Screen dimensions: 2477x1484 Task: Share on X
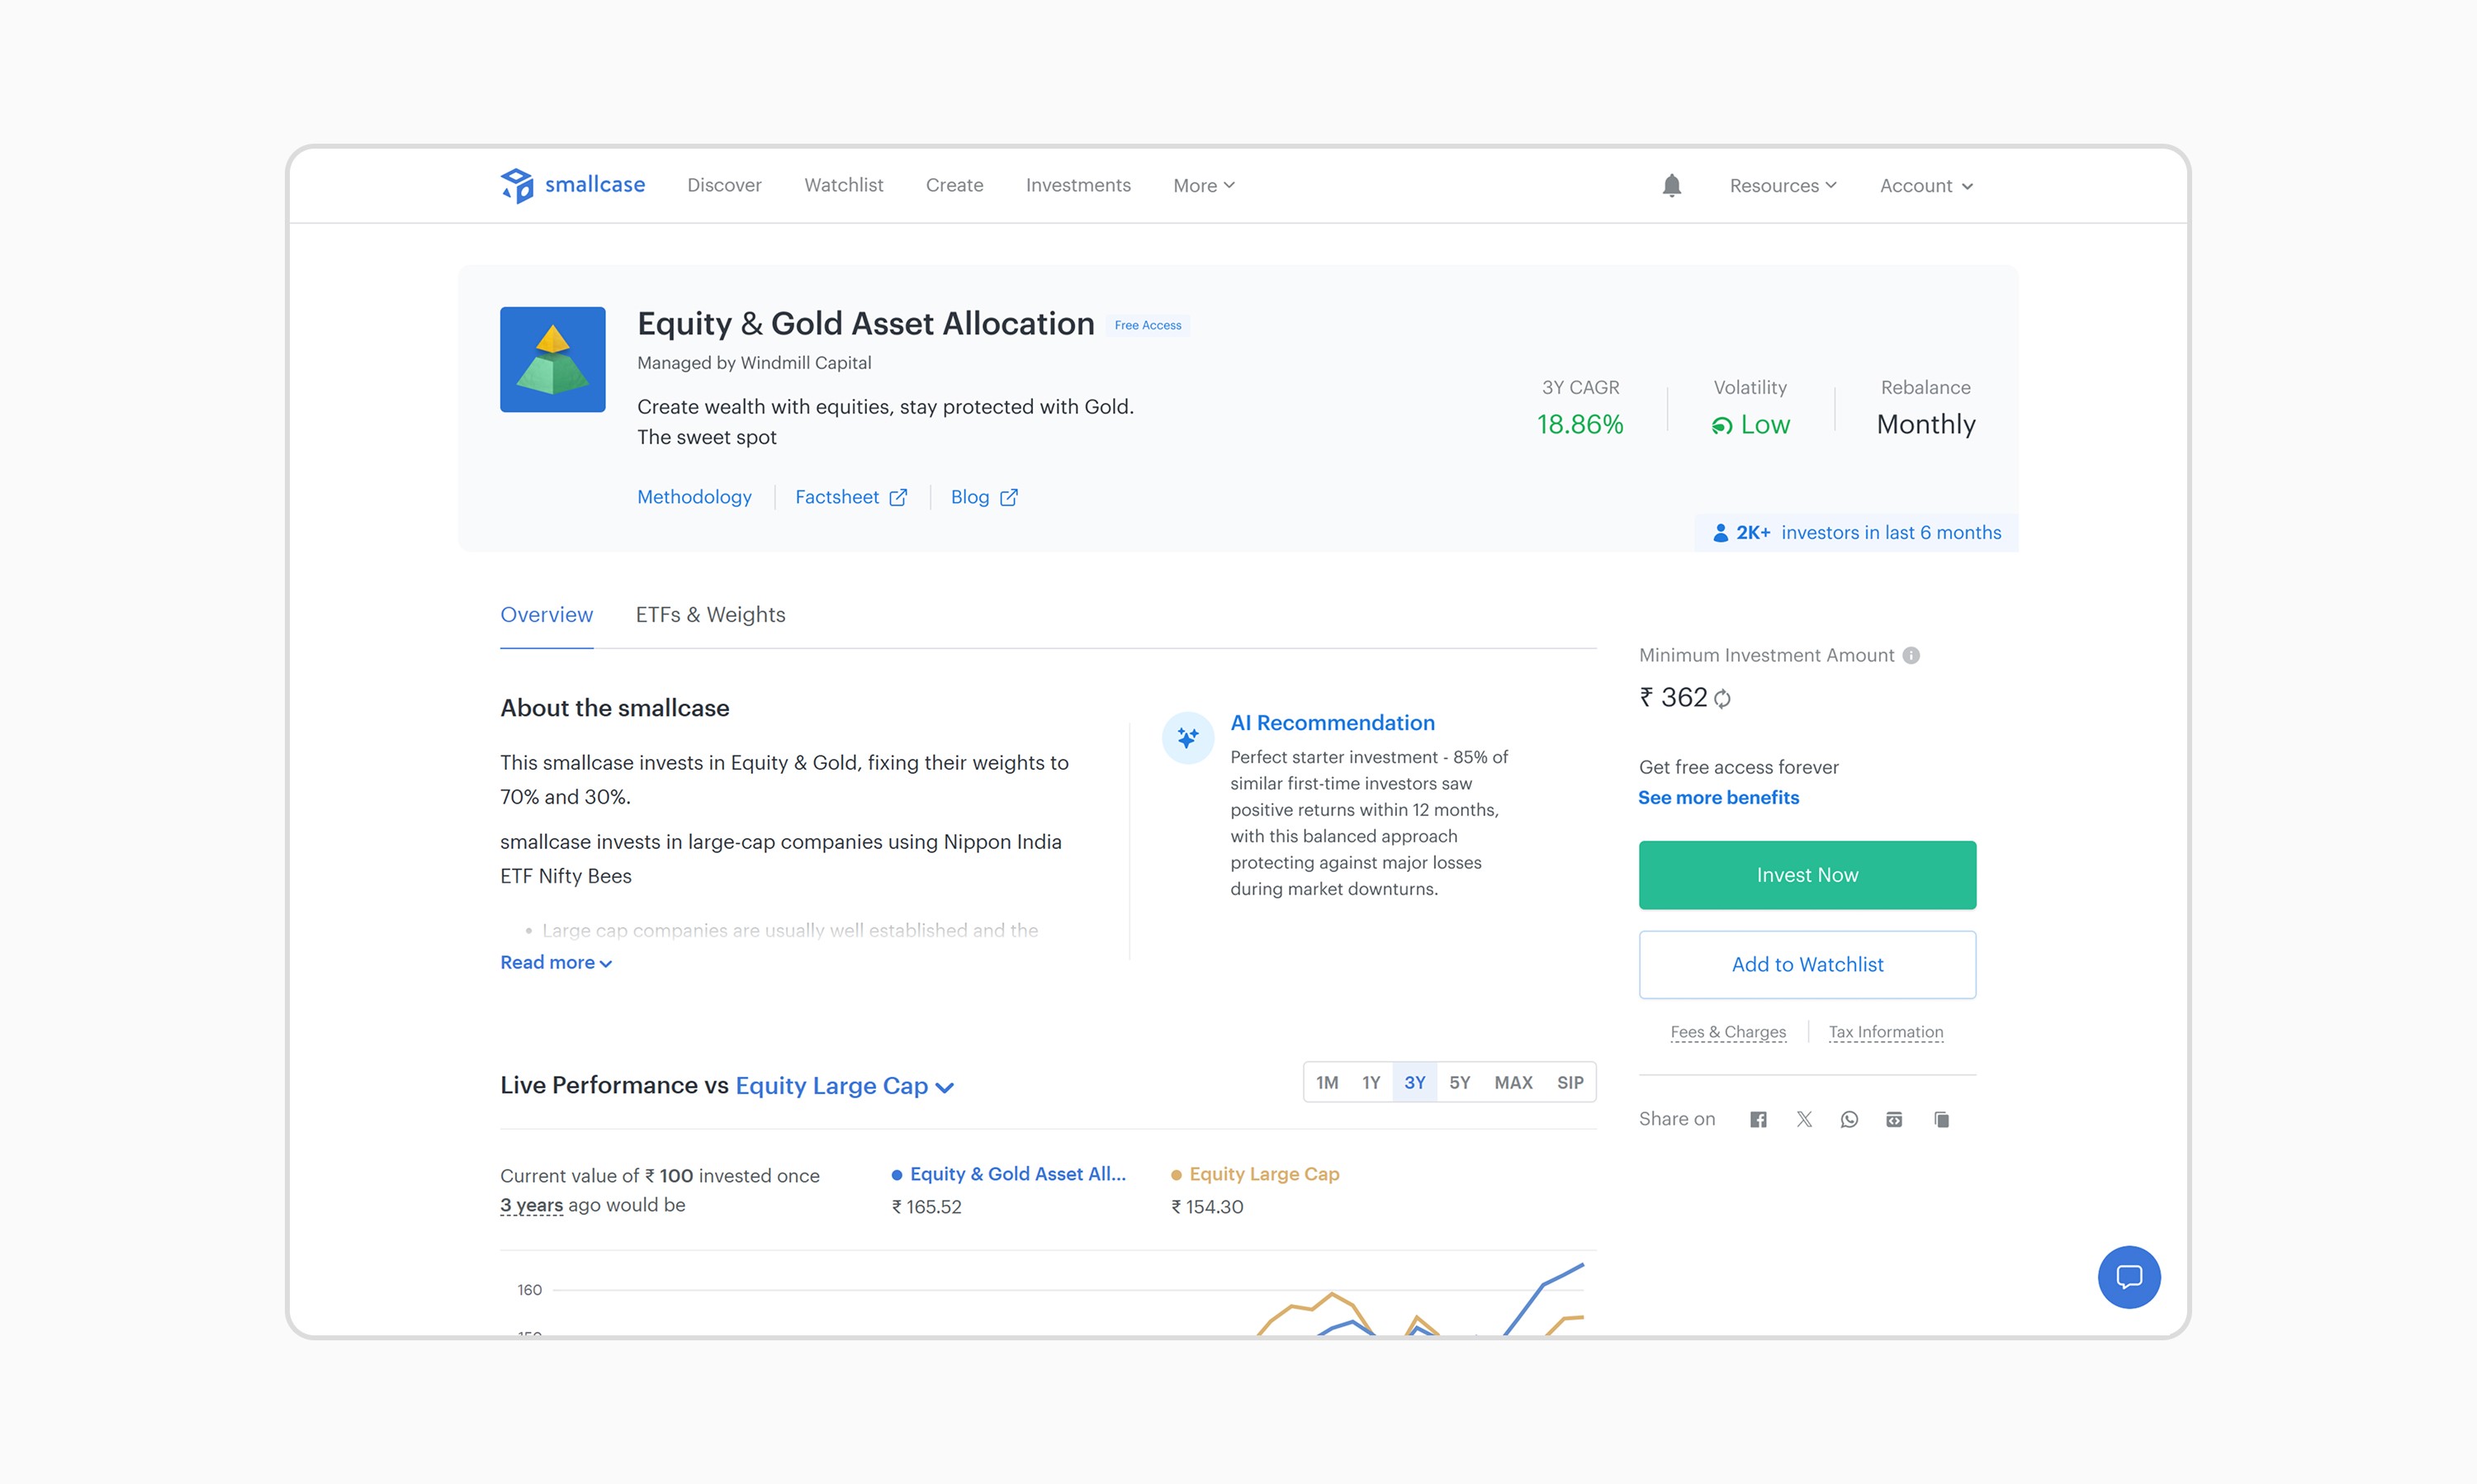pos(1804,1119)
